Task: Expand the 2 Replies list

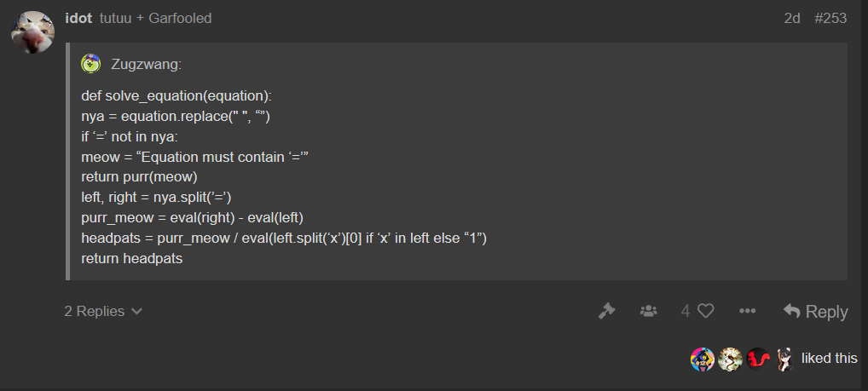Action: pyautogui.click(x=103, y=312)
